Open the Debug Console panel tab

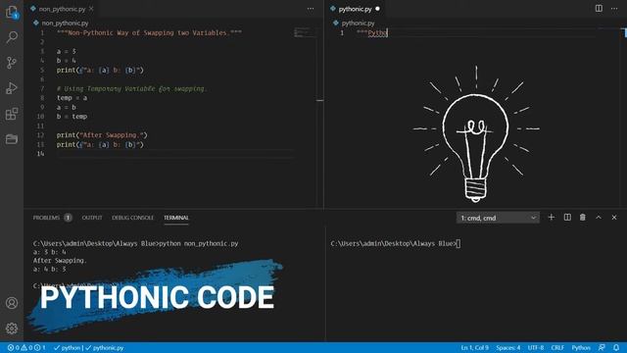coord(133,218)
